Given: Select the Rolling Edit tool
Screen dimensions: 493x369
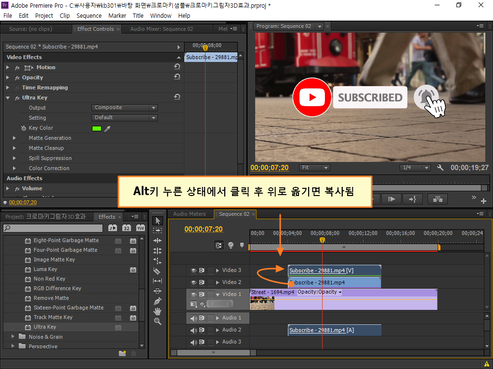Looking at the screenshot, I should pos(157,251).
